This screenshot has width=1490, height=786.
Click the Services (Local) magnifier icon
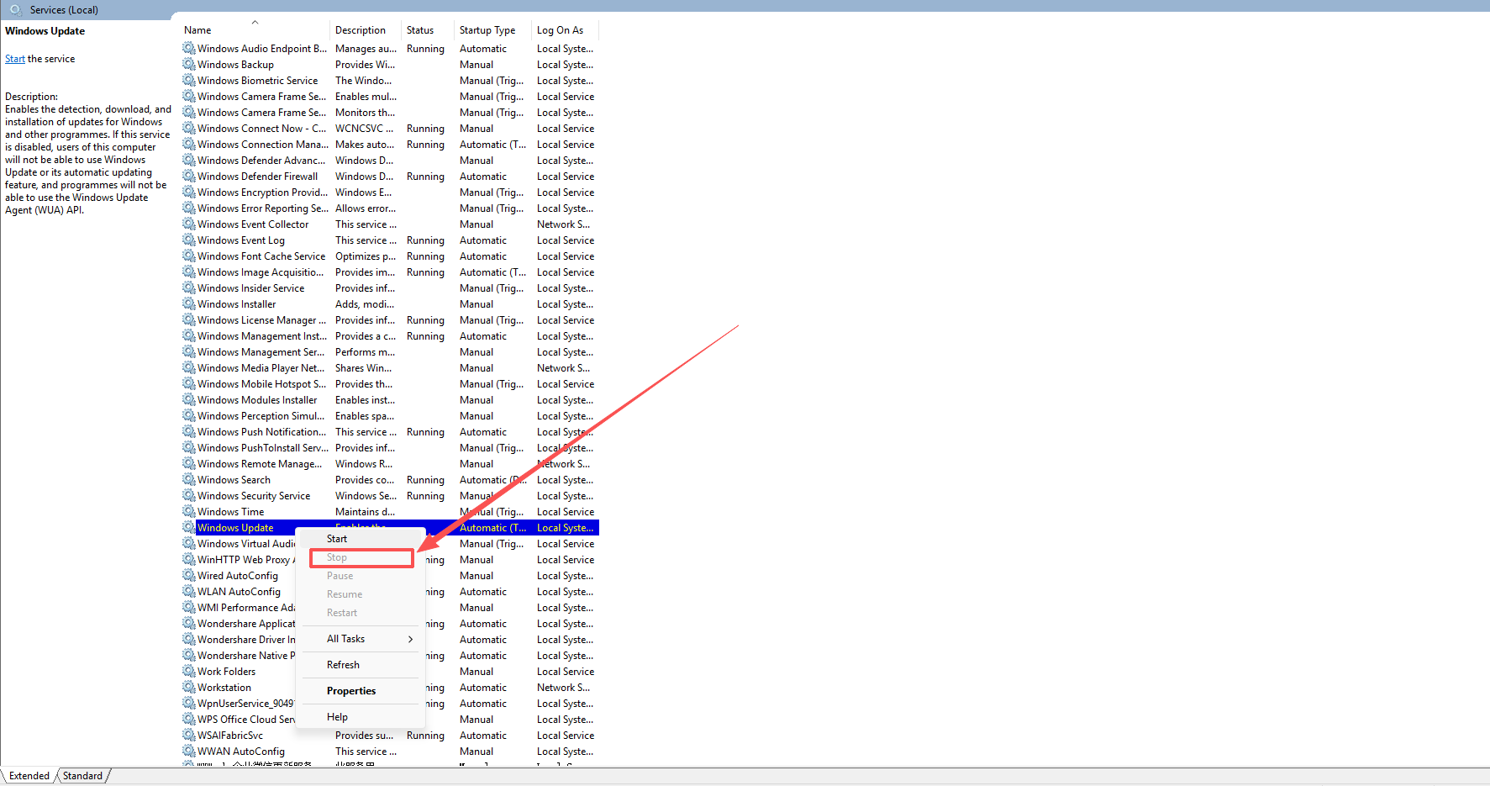pos(16,10)
